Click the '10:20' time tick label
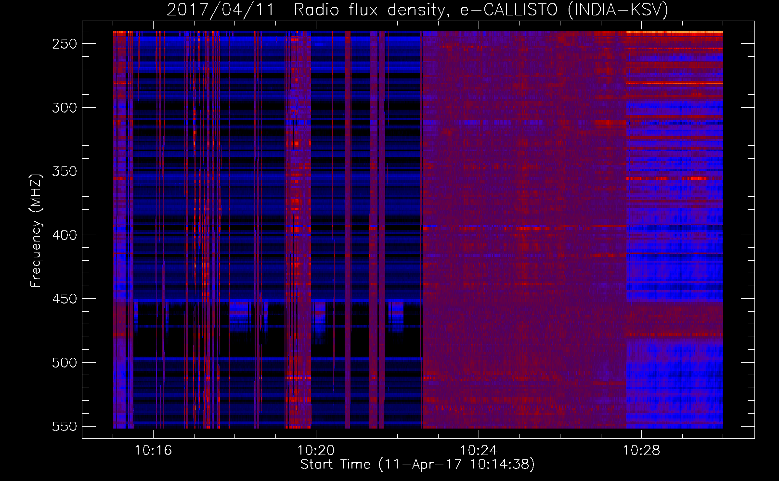 coord(316,451)
